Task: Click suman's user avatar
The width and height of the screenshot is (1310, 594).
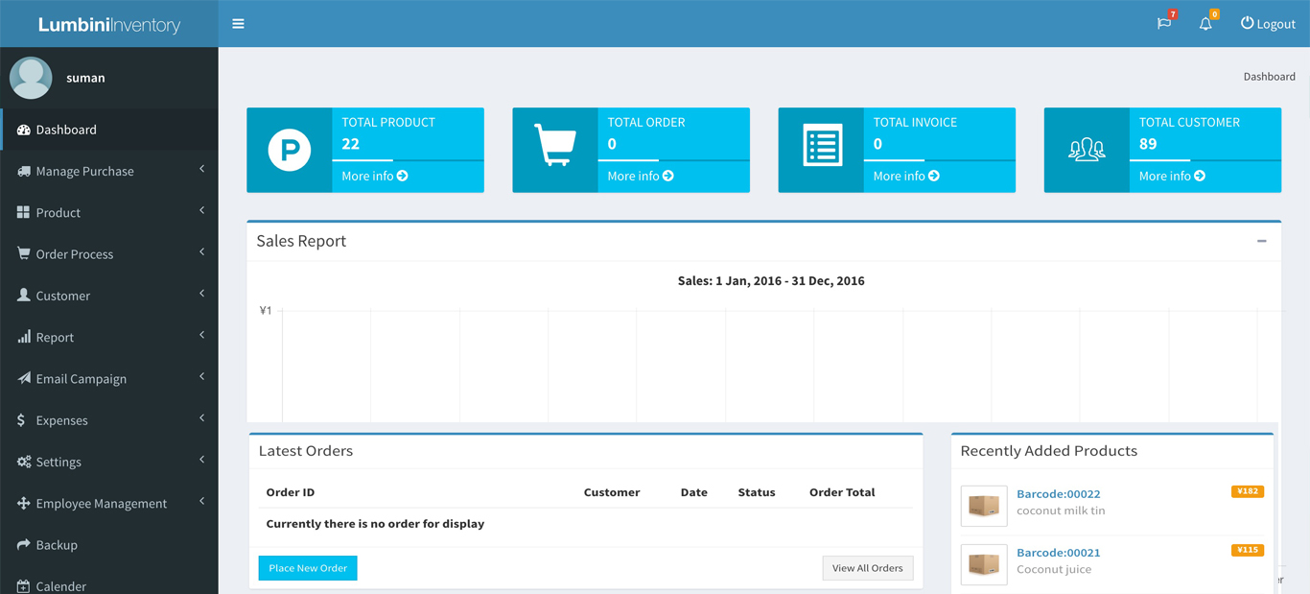Action: [x=31, y=78]
